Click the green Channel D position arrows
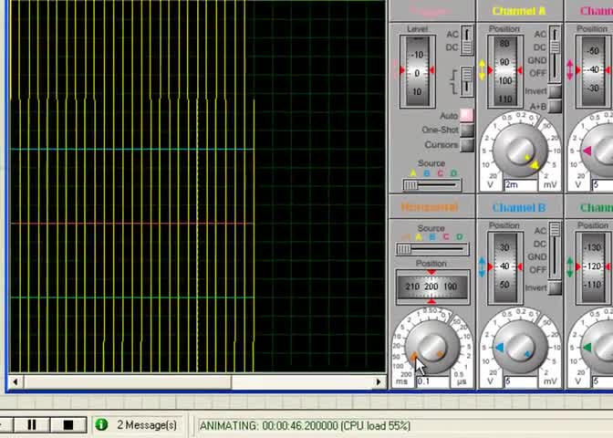 (x=569, y=267)
